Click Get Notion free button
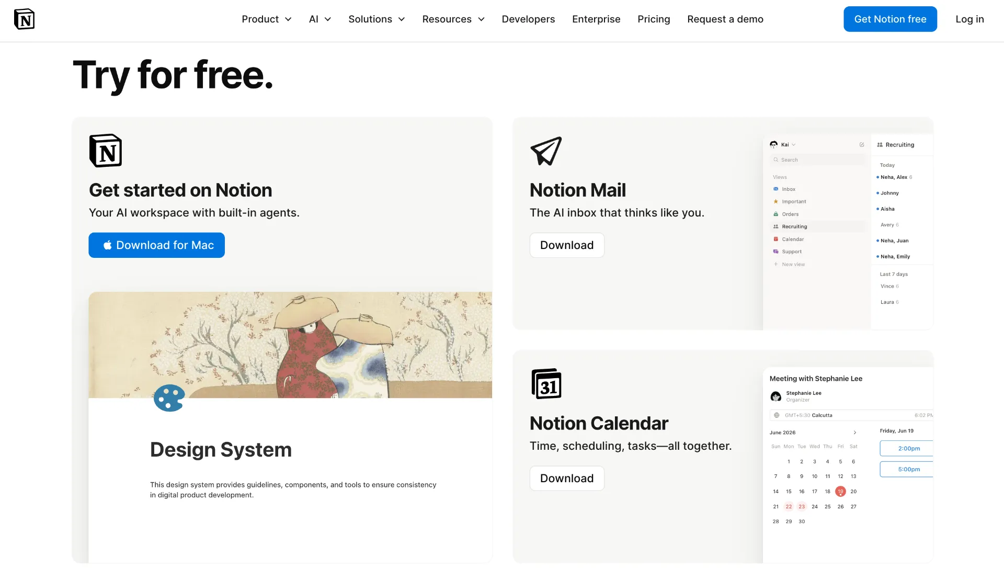The height and width of the screenshot is (568, 1004). 890,19
